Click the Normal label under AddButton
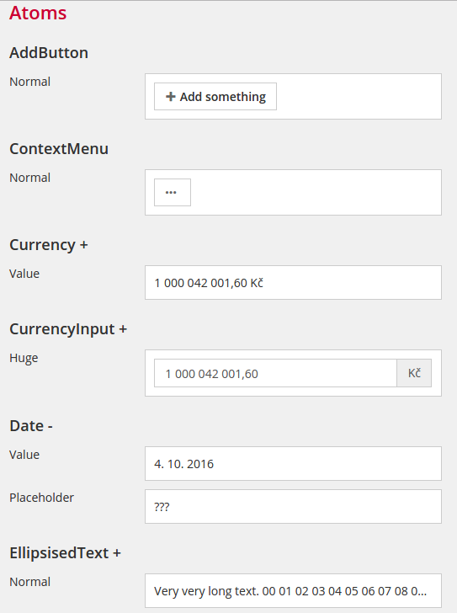The height and width of the screenshot is (613, 457). click(x=29, y=82)
